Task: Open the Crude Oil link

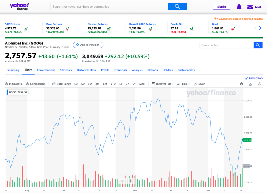Action: click(177, 24)
